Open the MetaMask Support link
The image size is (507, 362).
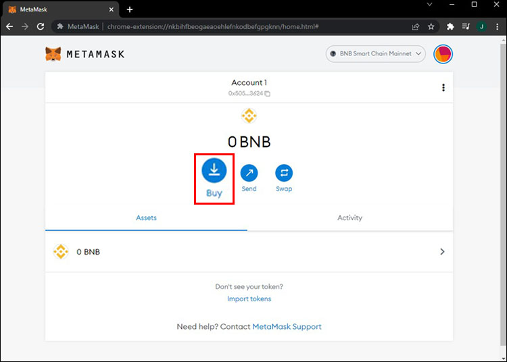pos(287,326)
